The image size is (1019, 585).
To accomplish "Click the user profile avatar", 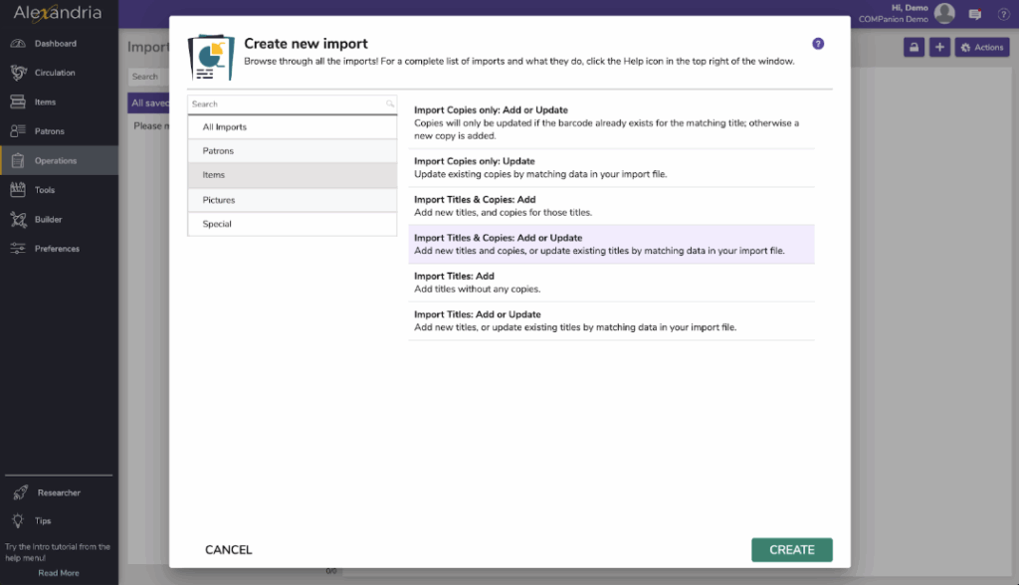I will 944,13.
